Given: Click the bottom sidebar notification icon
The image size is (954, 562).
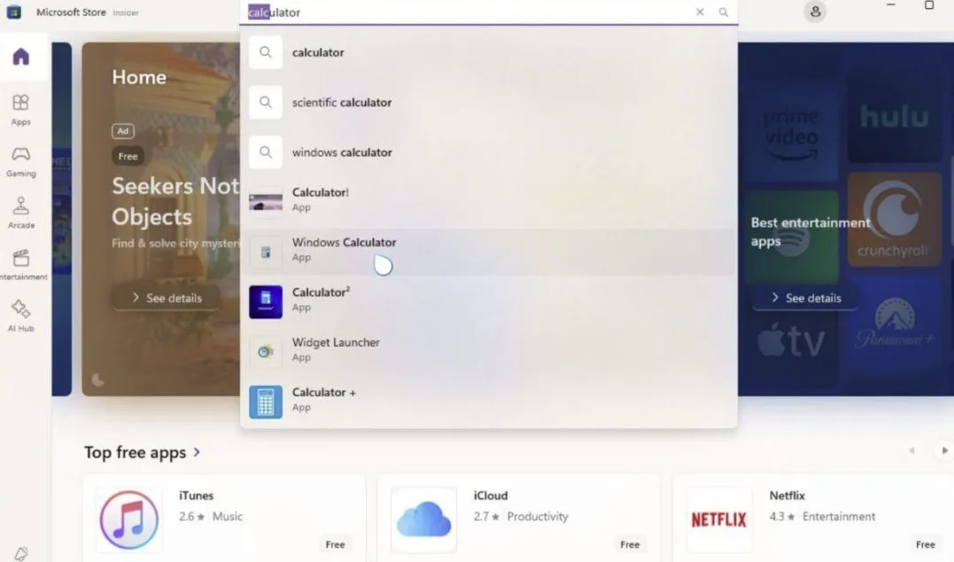Looking at the screenshot, I should (21, 553).
